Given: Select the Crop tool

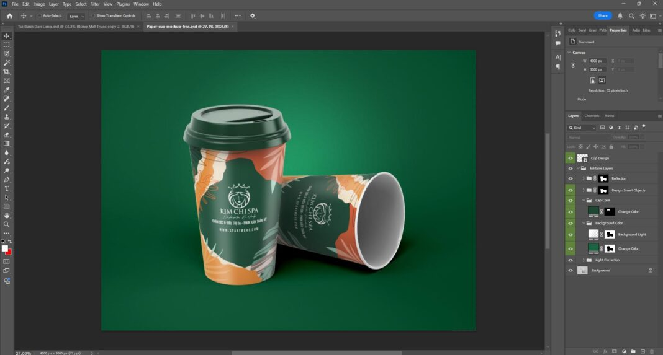Looking at the screenshot, I should click(x=6, y=72).
